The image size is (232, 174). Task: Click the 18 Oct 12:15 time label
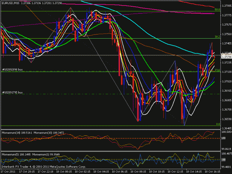pos(175,172)
